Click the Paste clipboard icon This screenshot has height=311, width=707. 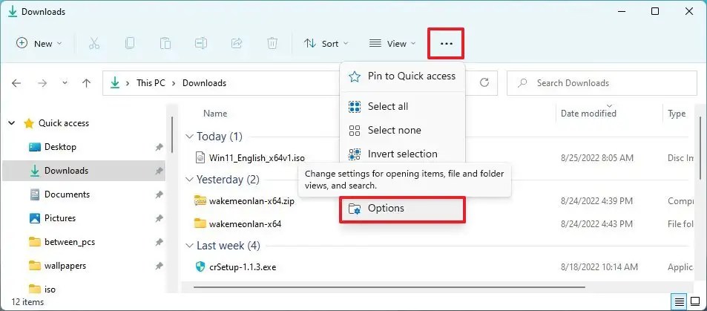[x=165, y=44]
